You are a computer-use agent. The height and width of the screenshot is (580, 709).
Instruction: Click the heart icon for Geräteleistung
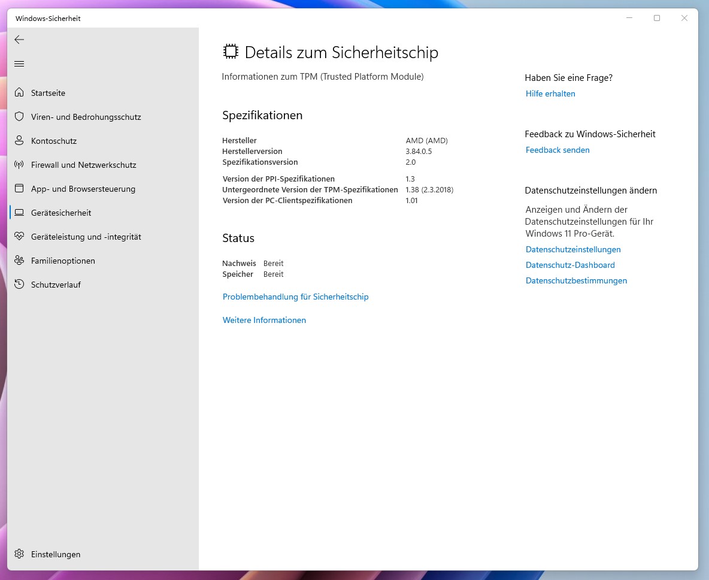(19, 236)
